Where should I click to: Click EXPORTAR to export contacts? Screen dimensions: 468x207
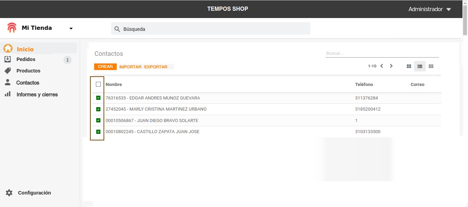[156, 67]
